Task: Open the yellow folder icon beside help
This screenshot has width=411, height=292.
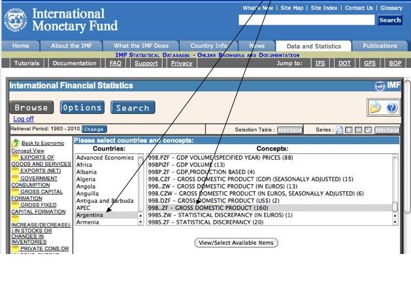Action: [375, 107]
